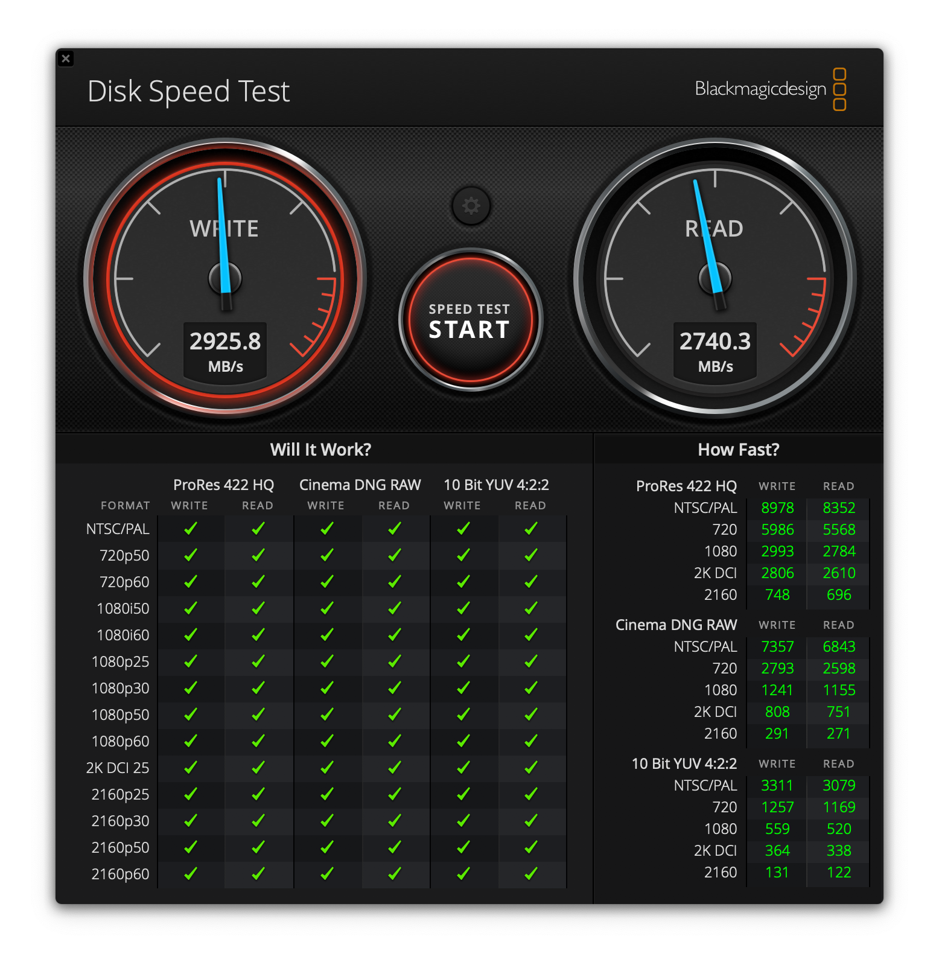Click 10 Bit YUV 2160 write value 131
Image resolution: width=939 pixels, height=968 pixels.
click(x=777, y=873)
